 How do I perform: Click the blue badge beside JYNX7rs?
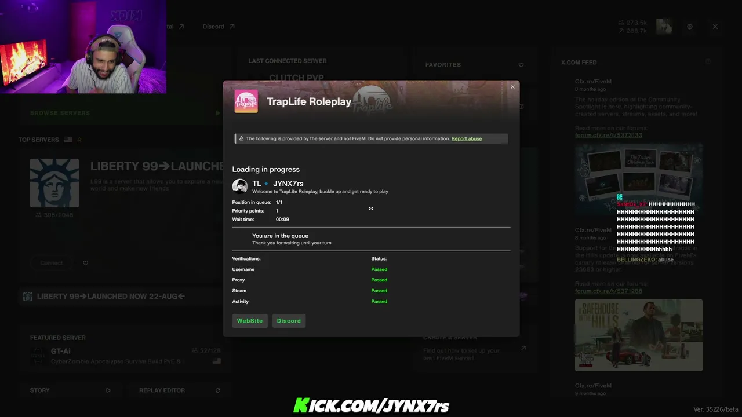pyautogui.click(x=267, y=184)
